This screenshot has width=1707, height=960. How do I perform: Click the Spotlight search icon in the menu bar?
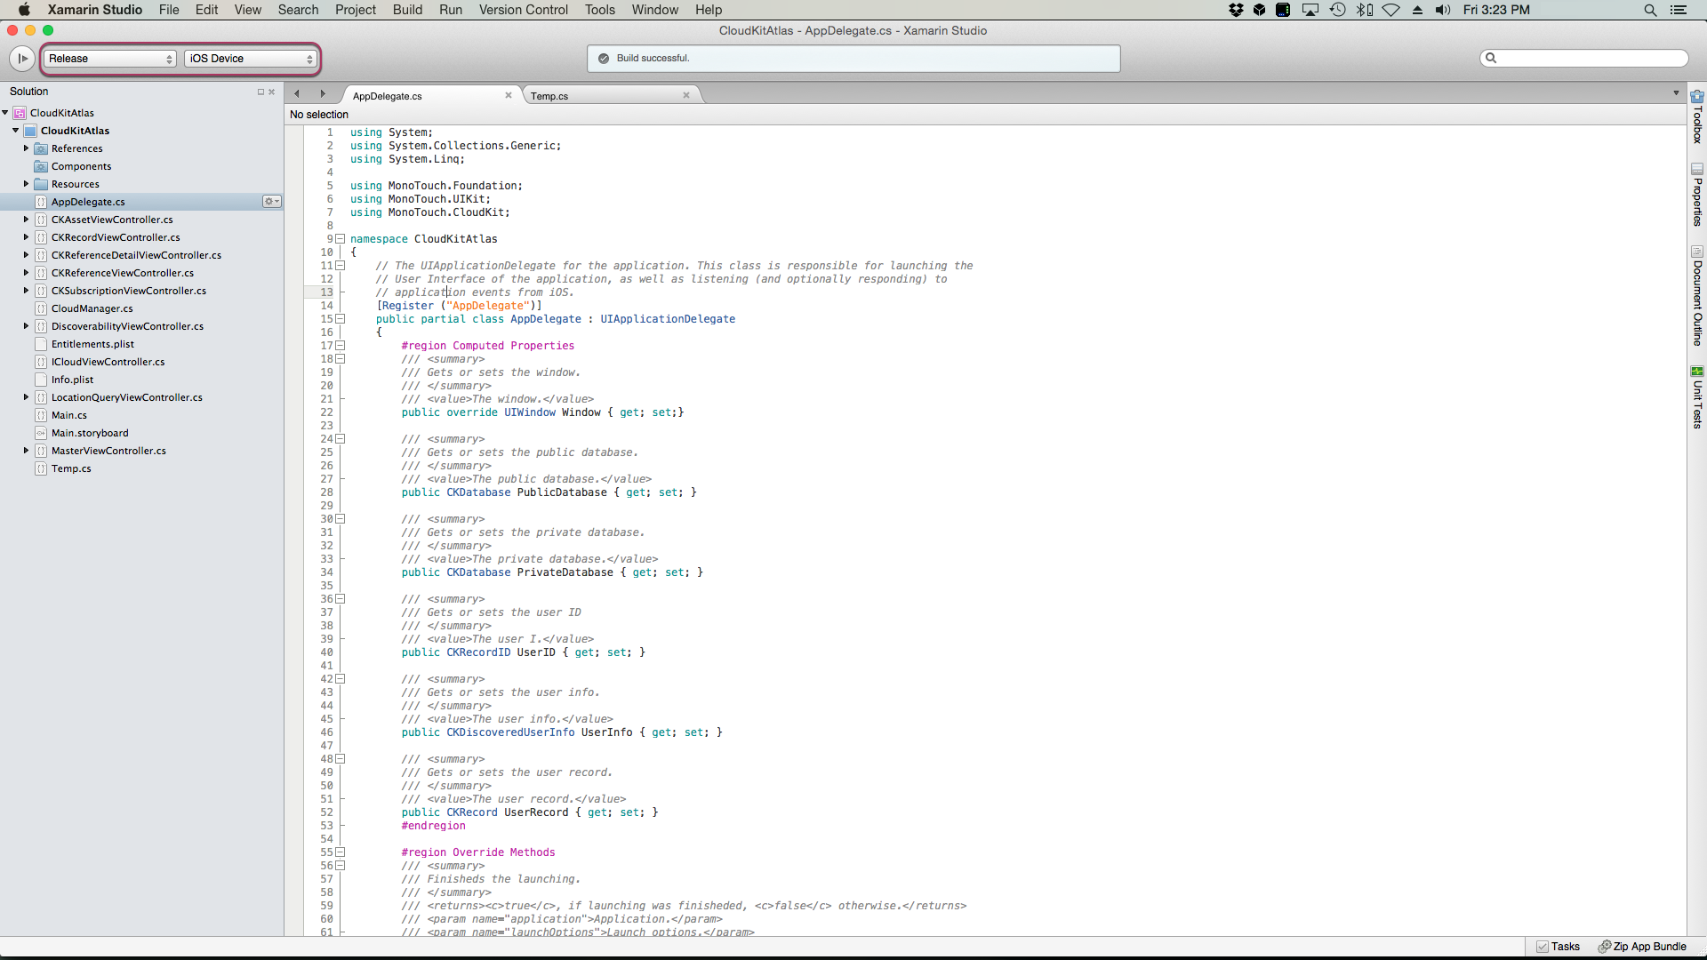[x=1651, y=10]
